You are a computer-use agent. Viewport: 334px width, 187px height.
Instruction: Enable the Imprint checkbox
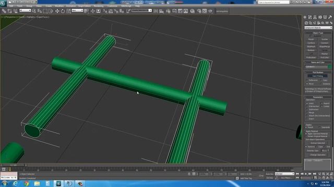point(321,103)
